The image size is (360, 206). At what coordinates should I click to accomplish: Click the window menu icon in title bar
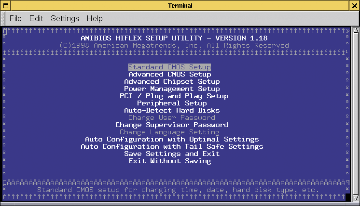pos(5,5)
